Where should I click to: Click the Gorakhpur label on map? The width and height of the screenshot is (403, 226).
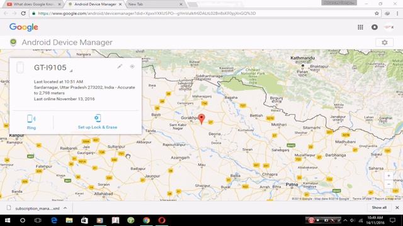click(x=190, y=117)
